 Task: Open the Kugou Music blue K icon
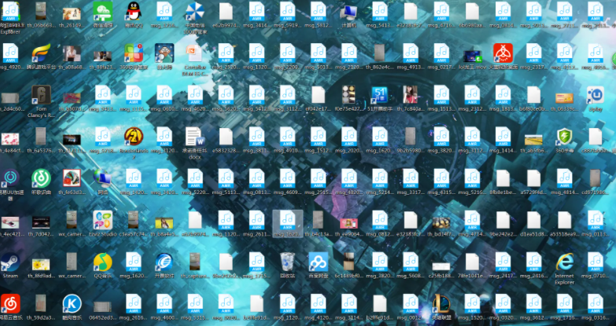coord(72,303)
